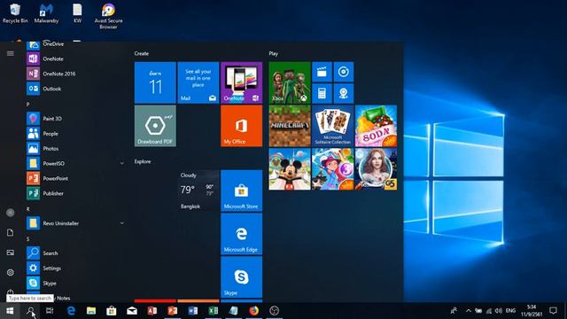This screenshot has height=319, width=567.
Task: Open Pictures from Start left rail
Action: tap(10, 253)
